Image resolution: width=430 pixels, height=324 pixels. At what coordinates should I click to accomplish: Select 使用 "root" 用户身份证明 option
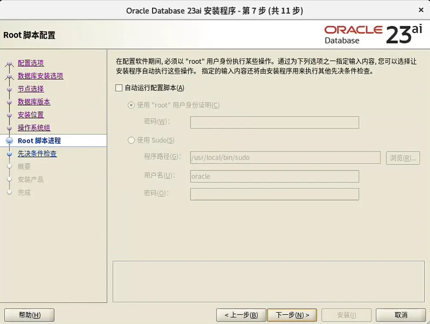pos(131,105)
